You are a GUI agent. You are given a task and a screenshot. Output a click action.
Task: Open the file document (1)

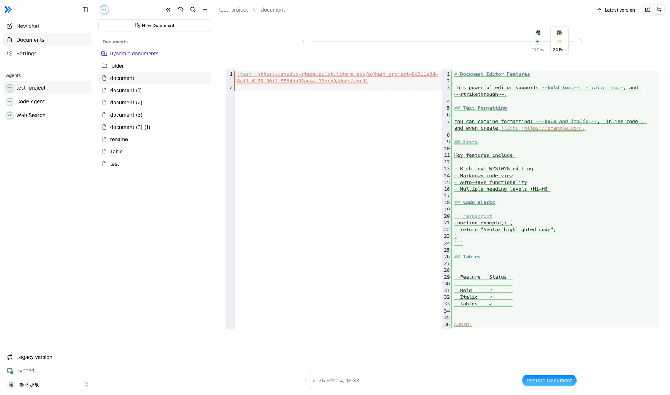click(154, 90)
